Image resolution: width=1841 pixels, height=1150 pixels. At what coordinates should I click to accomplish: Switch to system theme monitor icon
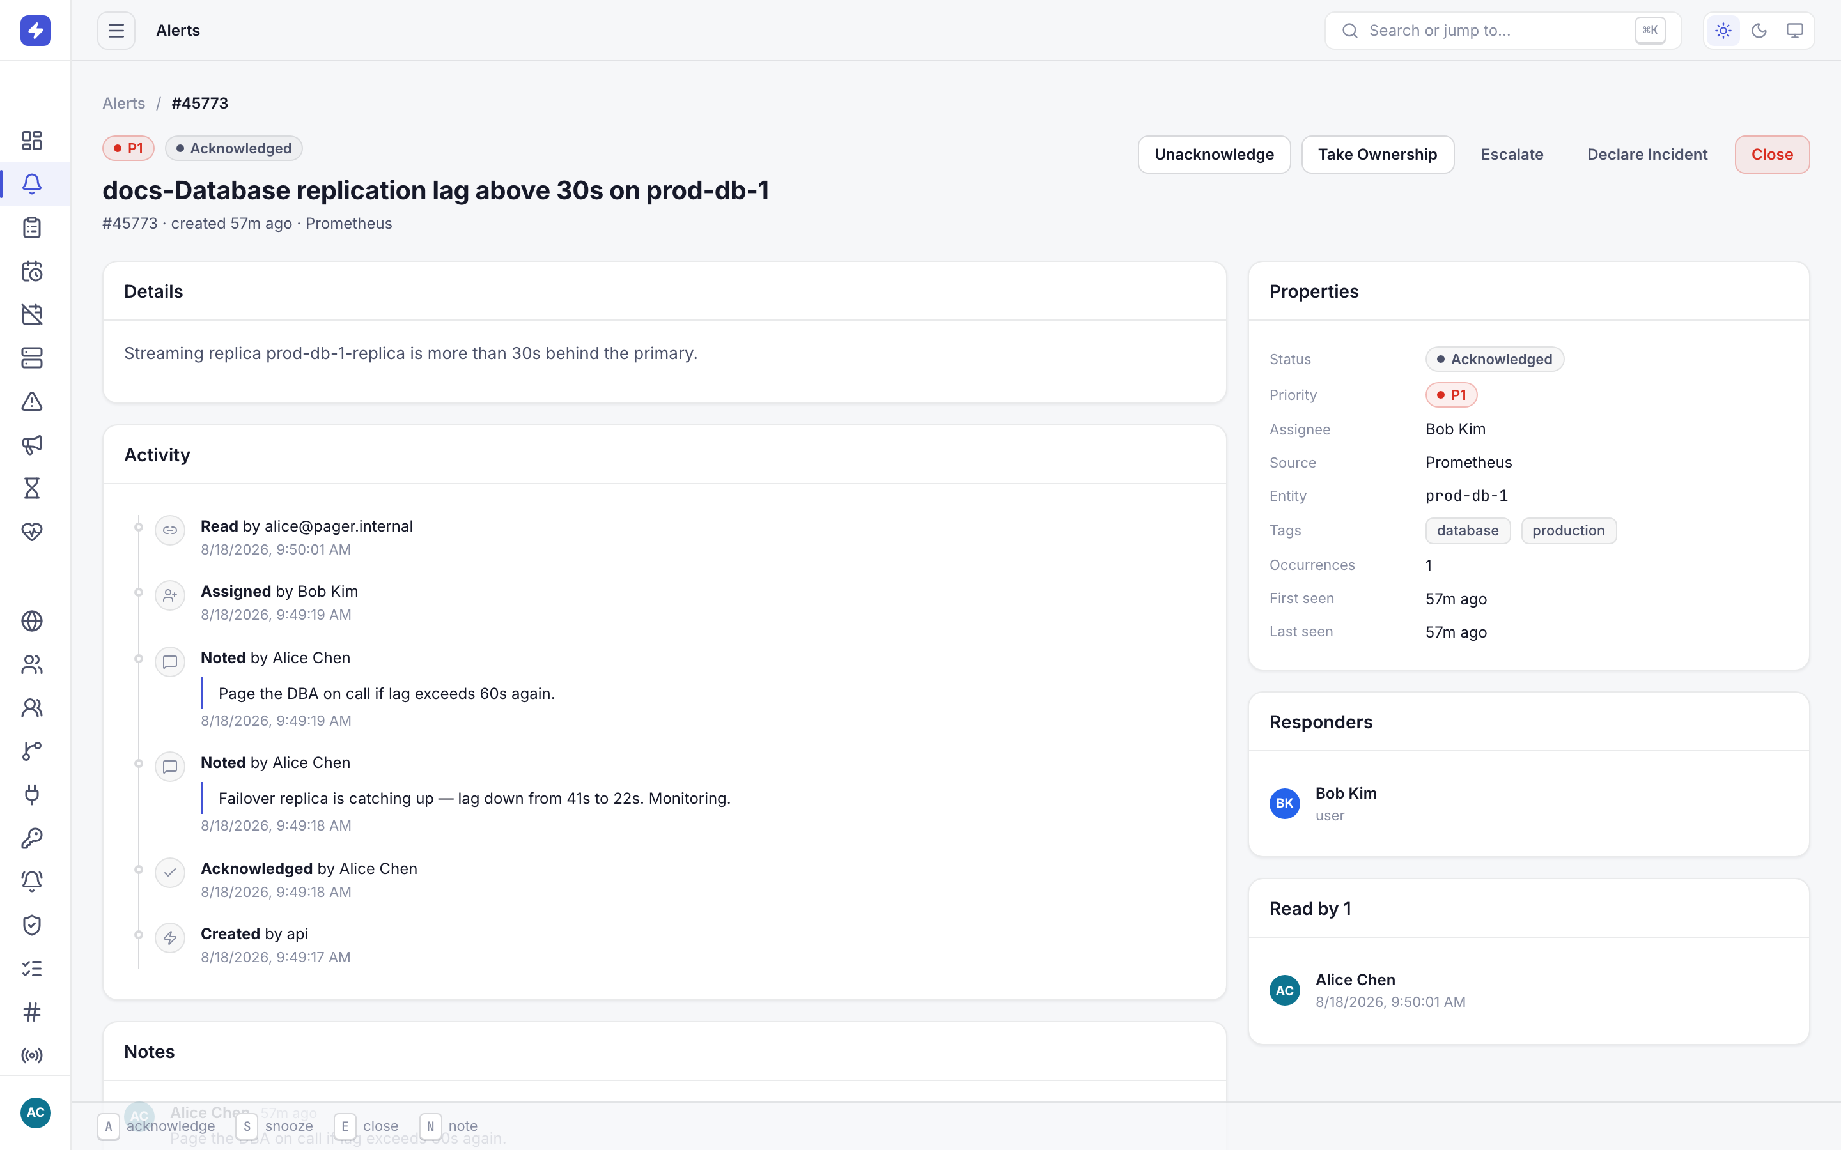tap(1794, 31)
